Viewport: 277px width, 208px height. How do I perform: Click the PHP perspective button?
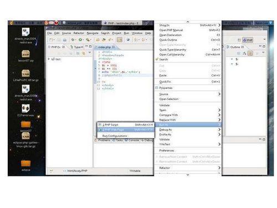[248, 40]
